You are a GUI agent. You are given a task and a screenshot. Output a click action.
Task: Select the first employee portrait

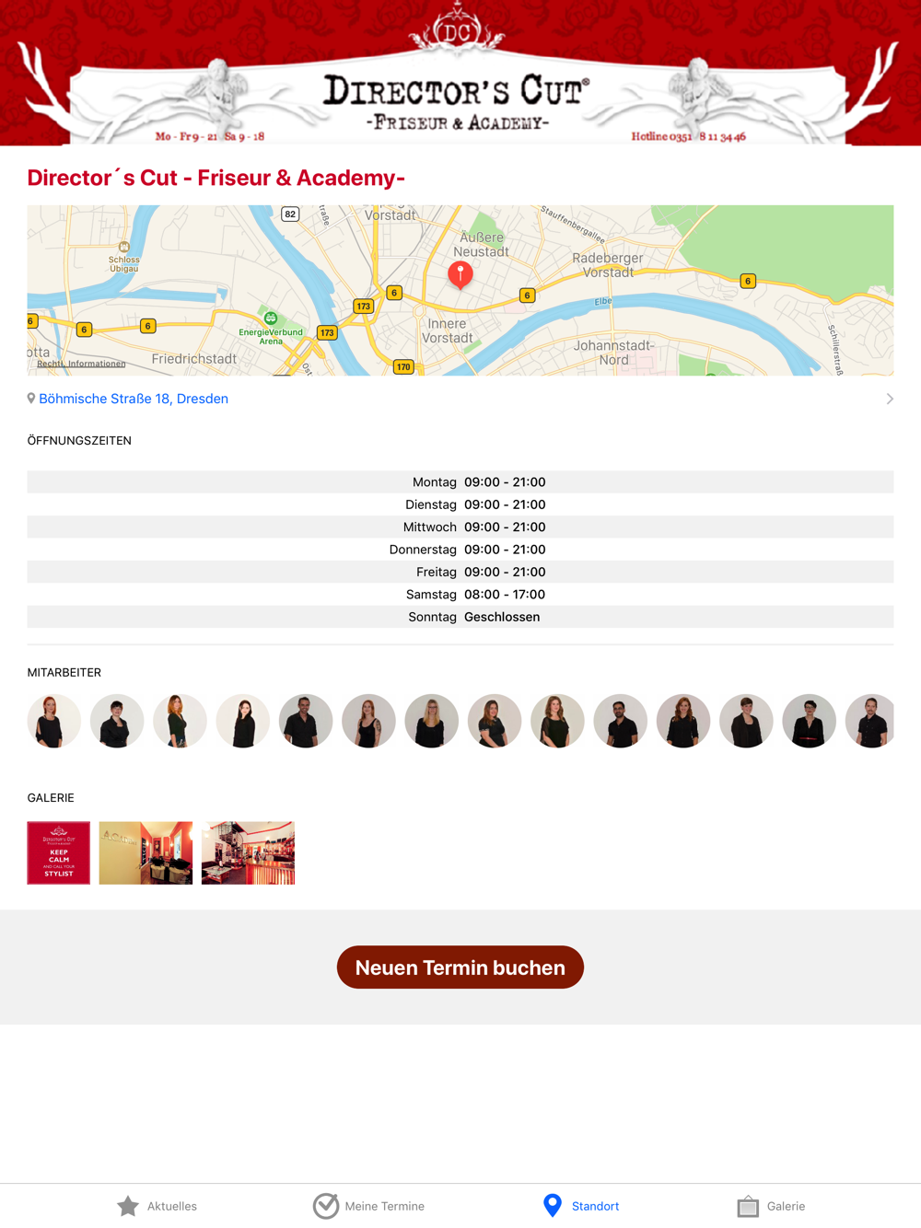click(54, 721)
